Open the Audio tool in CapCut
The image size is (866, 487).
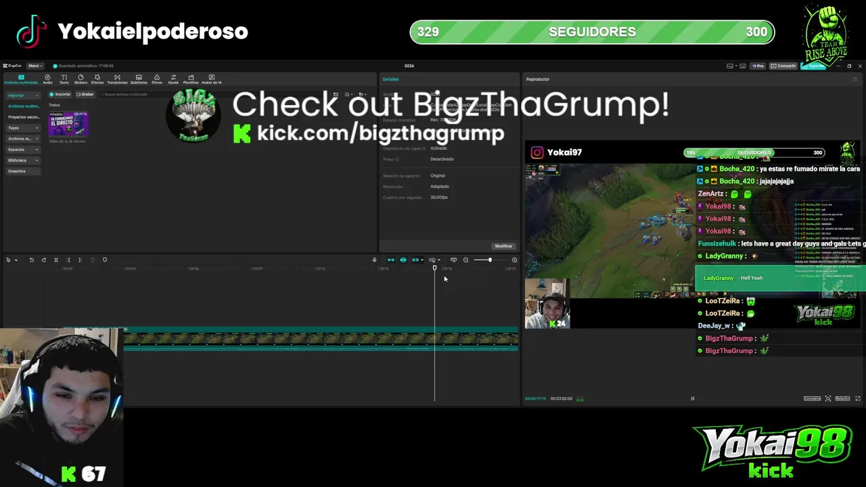(47, 79)
